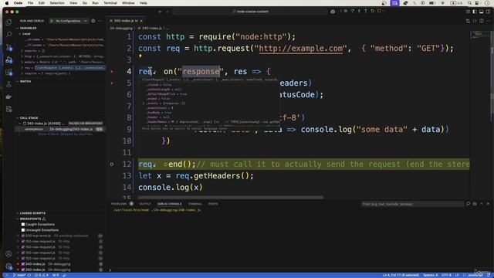Start debugging with green play arrow
The width and height of the screenshot is (494, 278).
[x=52, y=21]
